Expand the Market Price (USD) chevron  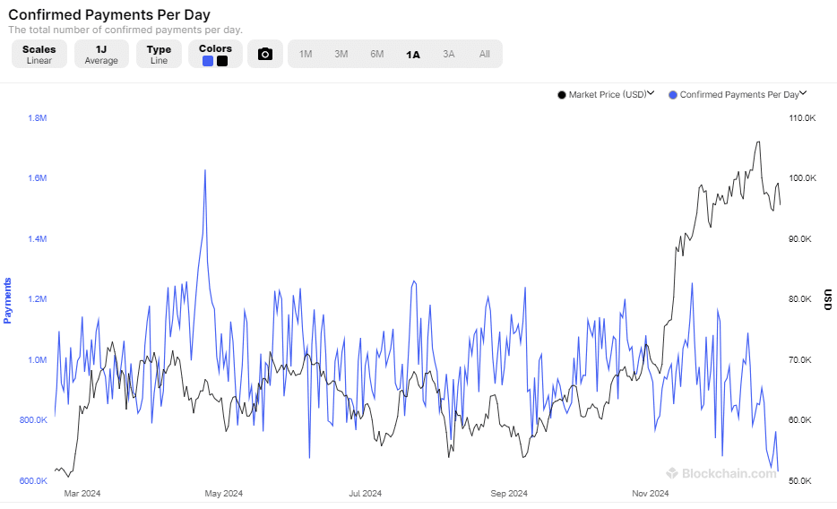(x=651, y=93)
